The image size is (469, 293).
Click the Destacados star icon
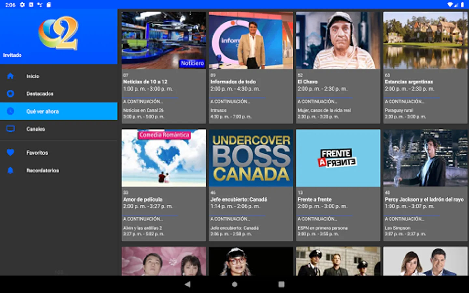pos(10,94)
